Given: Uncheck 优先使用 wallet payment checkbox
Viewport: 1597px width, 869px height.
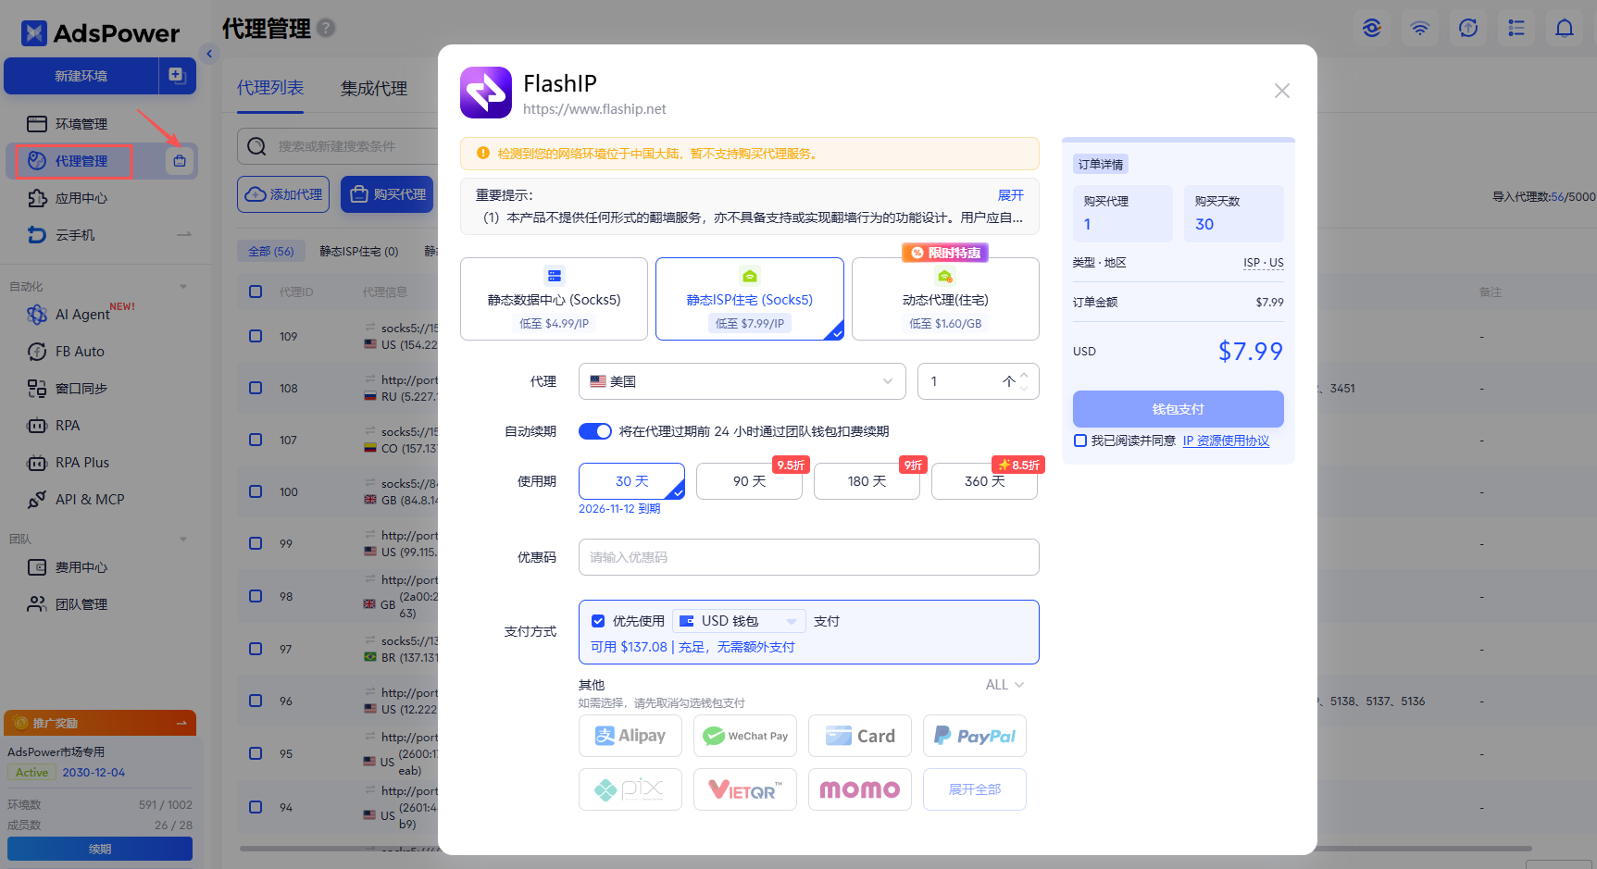Looking at the screenshot, I should [598, 621].
